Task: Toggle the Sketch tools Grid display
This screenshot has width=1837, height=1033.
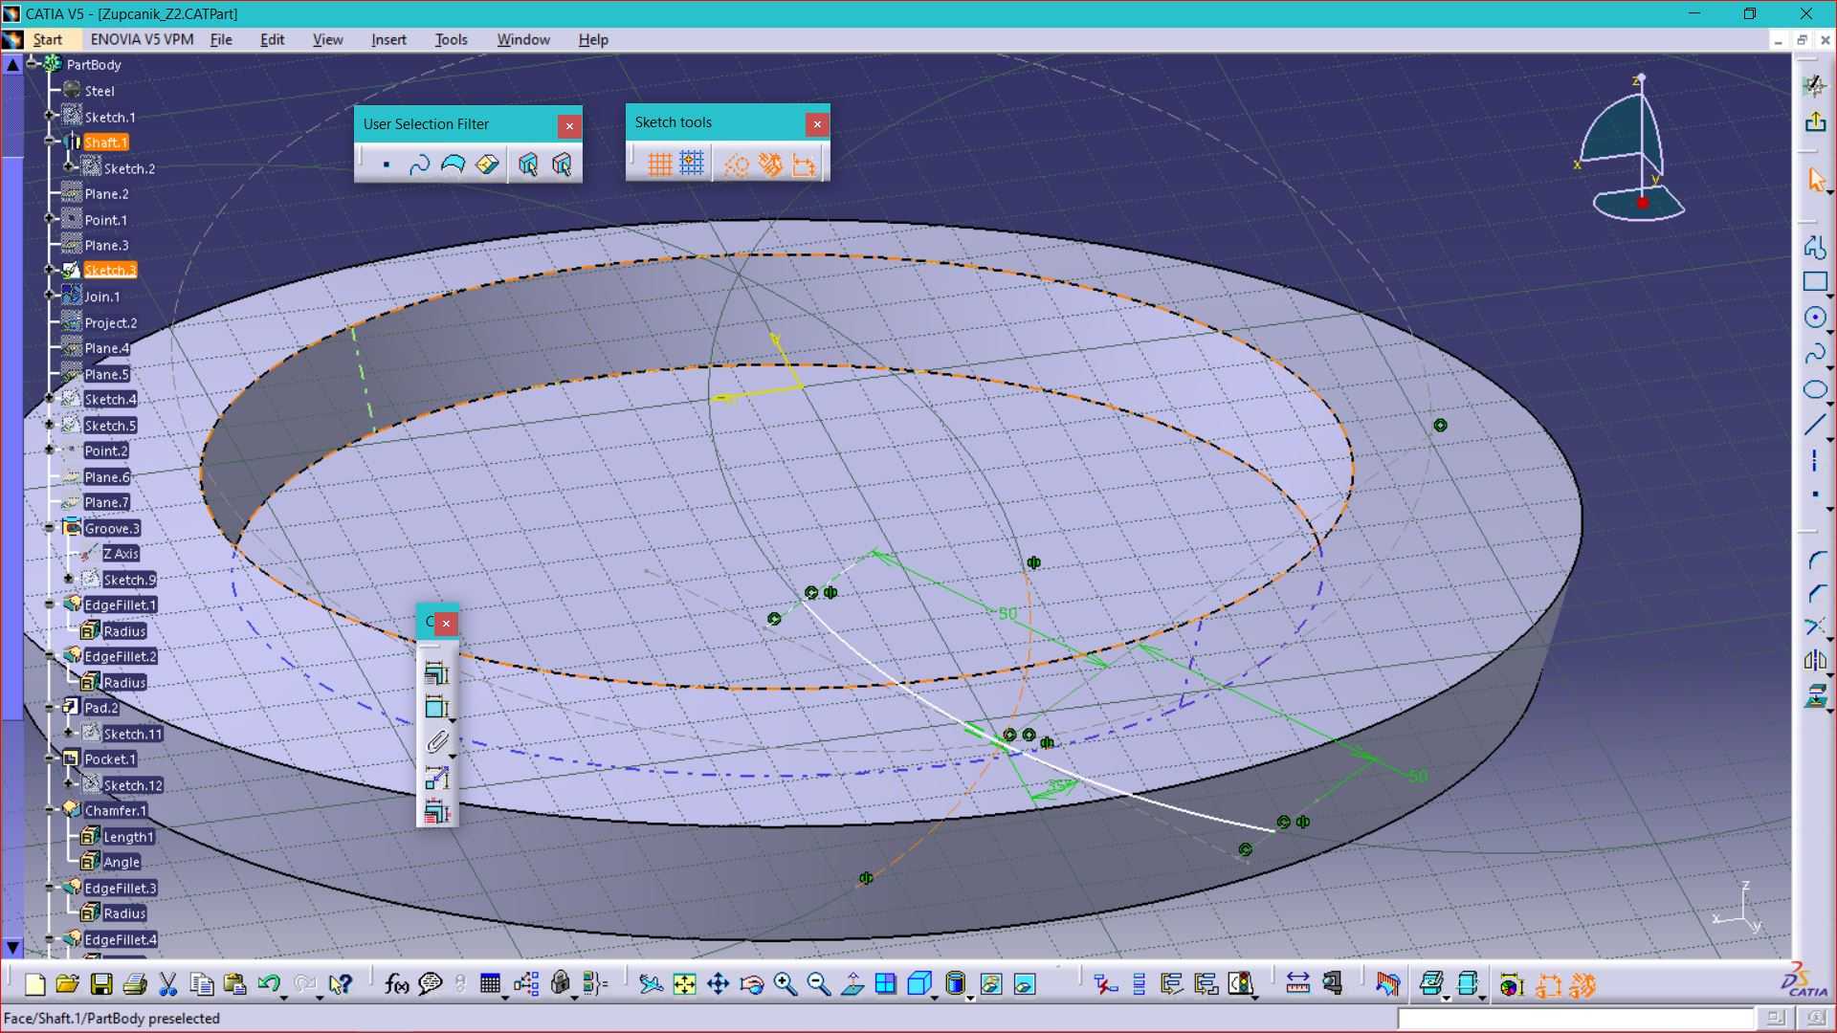Action: coord(659,165)
